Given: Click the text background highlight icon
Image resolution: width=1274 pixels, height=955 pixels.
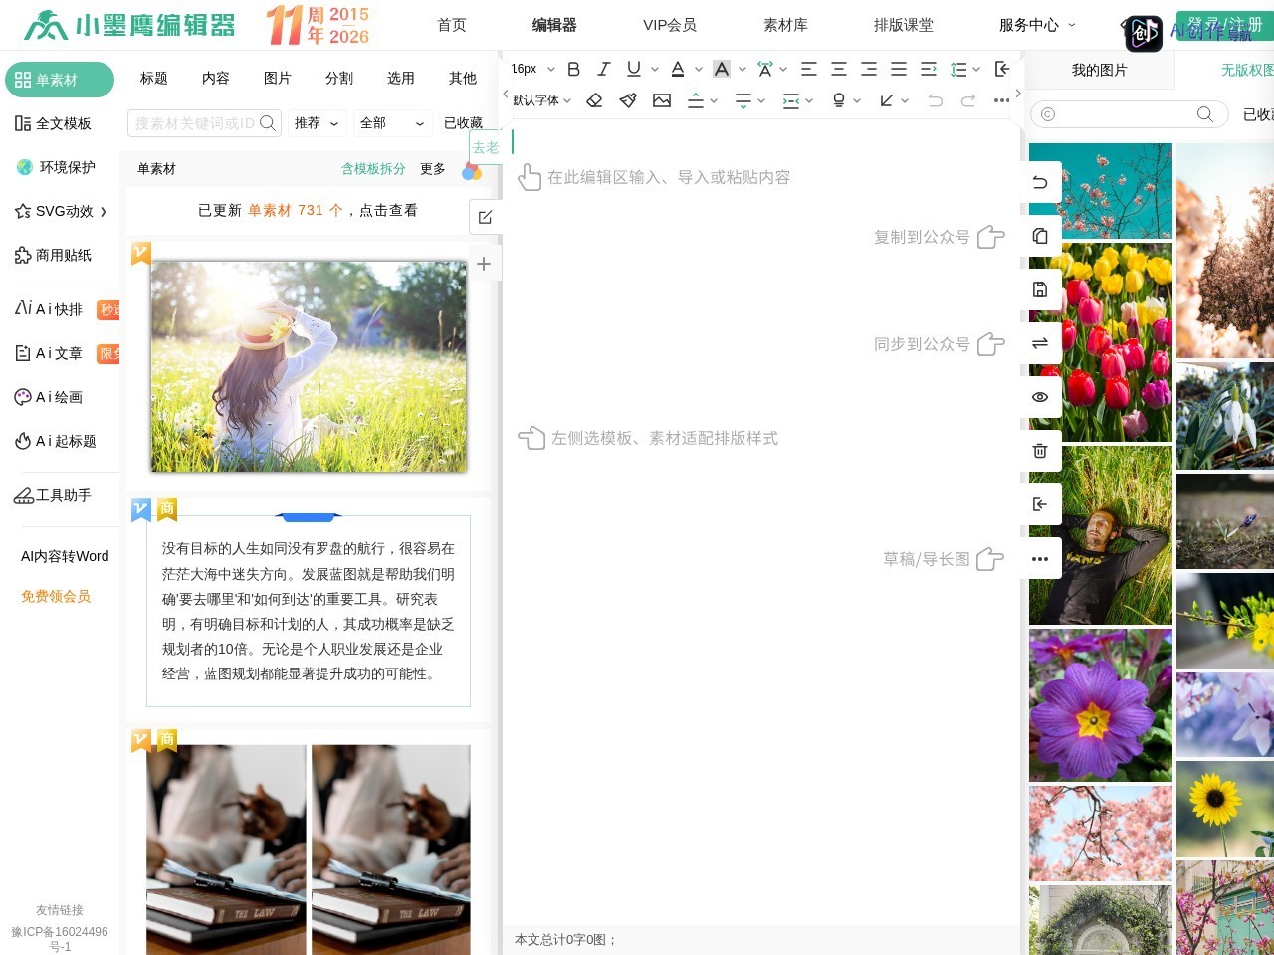Looking at the screenshot, I should click(722, 69).
